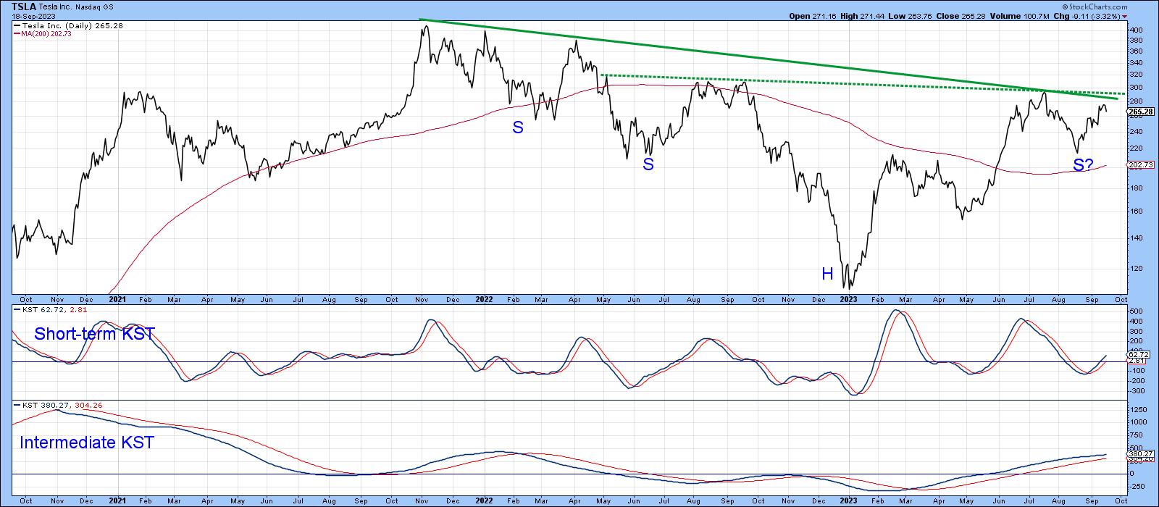Click the 'S?' shoulder annotation
Viewport: 1159px width, 507px height.
pos(1083,165)
